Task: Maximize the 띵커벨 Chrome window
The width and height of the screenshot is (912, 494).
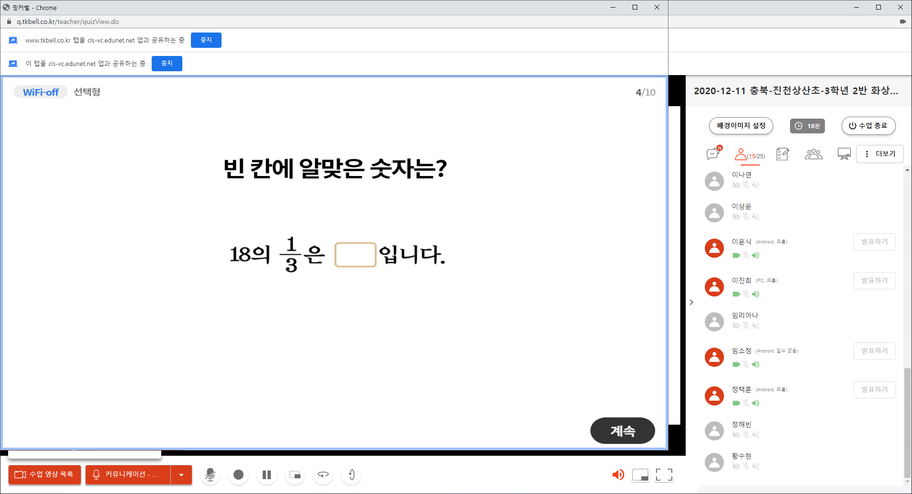Action: pos(635,7)
